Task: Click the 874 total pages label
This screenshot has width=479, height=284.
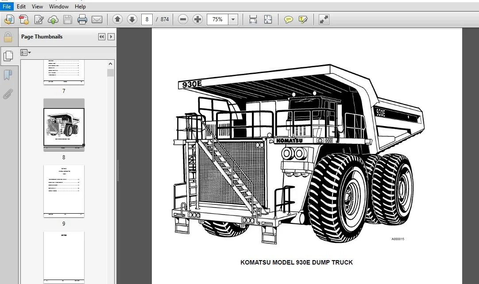Action: [165, 19]
